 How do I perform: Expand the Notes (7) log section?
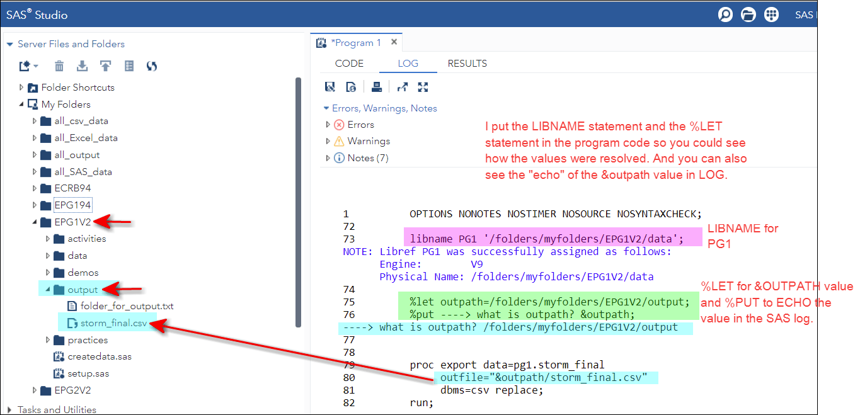(x=329, y=157)
